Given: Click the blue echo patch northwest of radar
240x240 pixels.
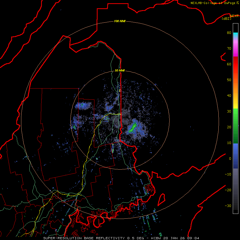Looking at the screenshot, I should tap(83, 105).
